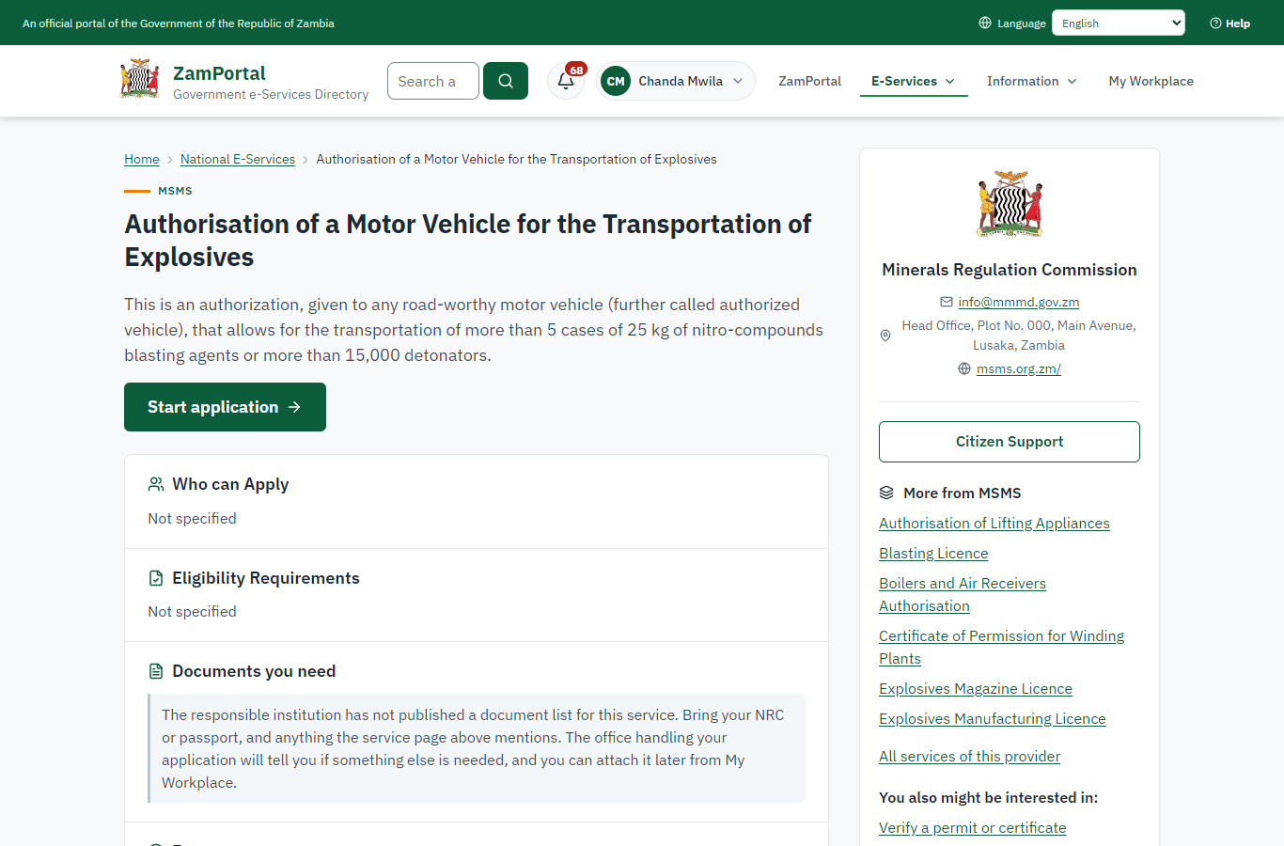Click the Start application button
The image size is (1284, 846).
click(225, 407)
